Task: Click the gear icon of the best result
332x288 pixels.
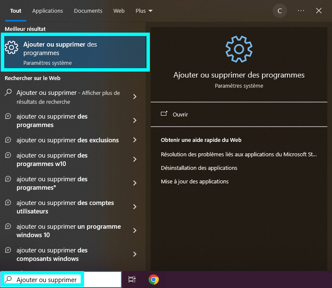Action: tap(12, 48)
